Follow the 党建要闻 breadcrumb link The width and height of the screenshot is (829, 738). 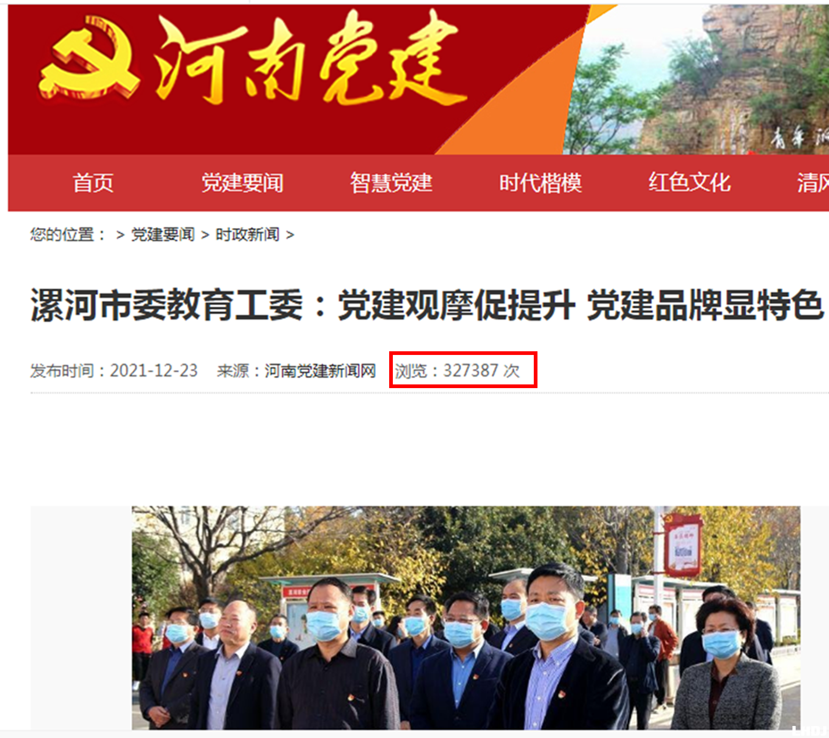tap(163, 235)
